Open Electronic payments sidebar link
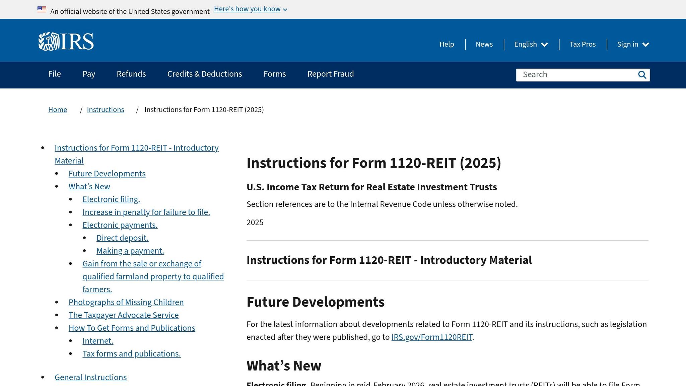This screenshot has width=686, height=386. 120,225
